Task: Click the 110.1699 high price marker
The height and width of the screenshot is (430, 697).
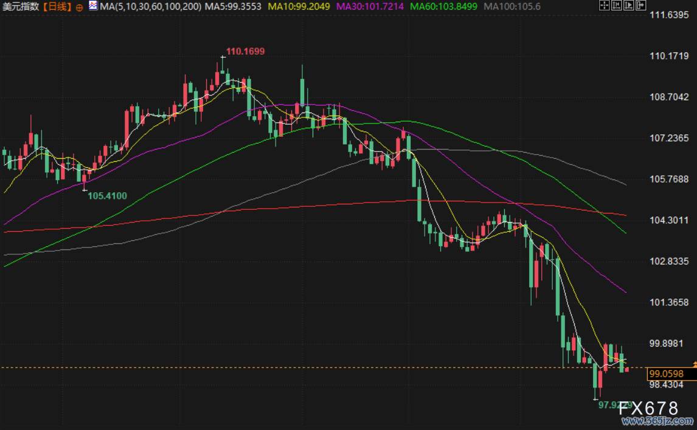Action: click(x=245, y=52)
